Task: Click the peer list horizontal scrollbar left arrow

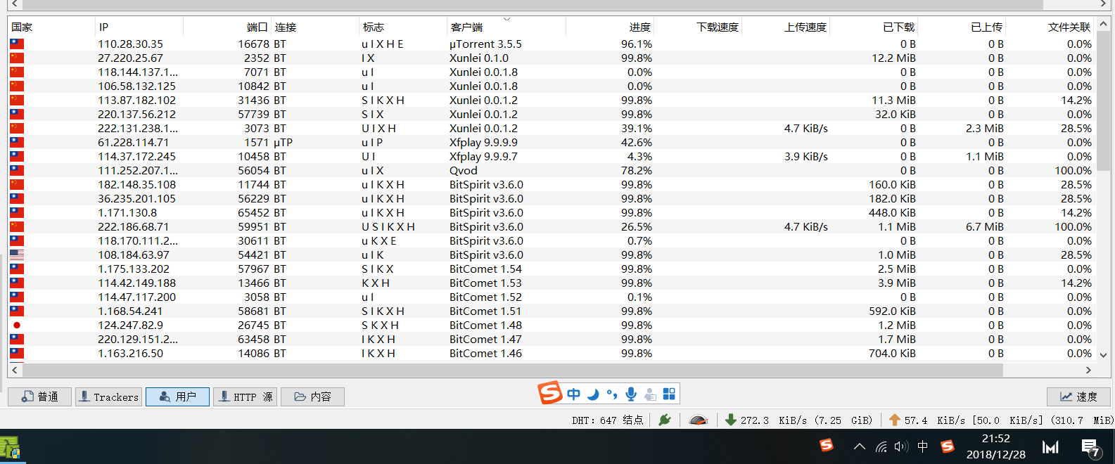Action: click(15, 370)
